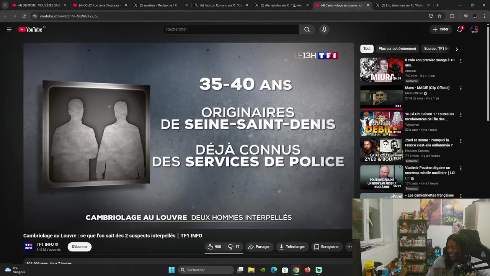This screenshot has height=276, width=490.
Task: Open Windows Start menu
Action: click(171, 270)
